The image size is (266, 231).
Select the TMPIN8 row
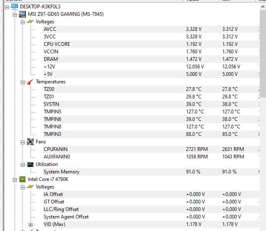coord(151,127)
